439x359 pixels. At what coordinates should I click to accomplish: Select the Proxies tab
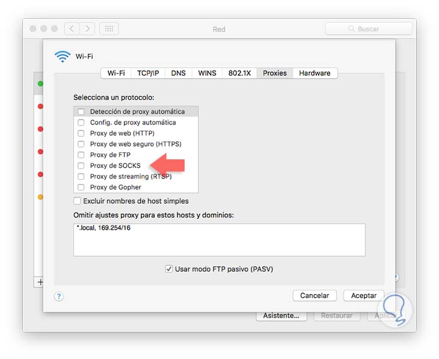275,73
